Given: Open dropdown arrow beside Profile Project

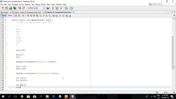Looking at the screenshot, I should [74, 8].
